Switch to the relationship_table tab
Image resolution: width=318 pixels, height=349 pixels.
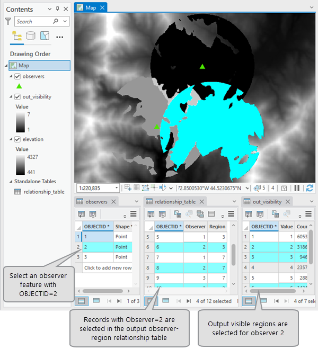[176, 202]
